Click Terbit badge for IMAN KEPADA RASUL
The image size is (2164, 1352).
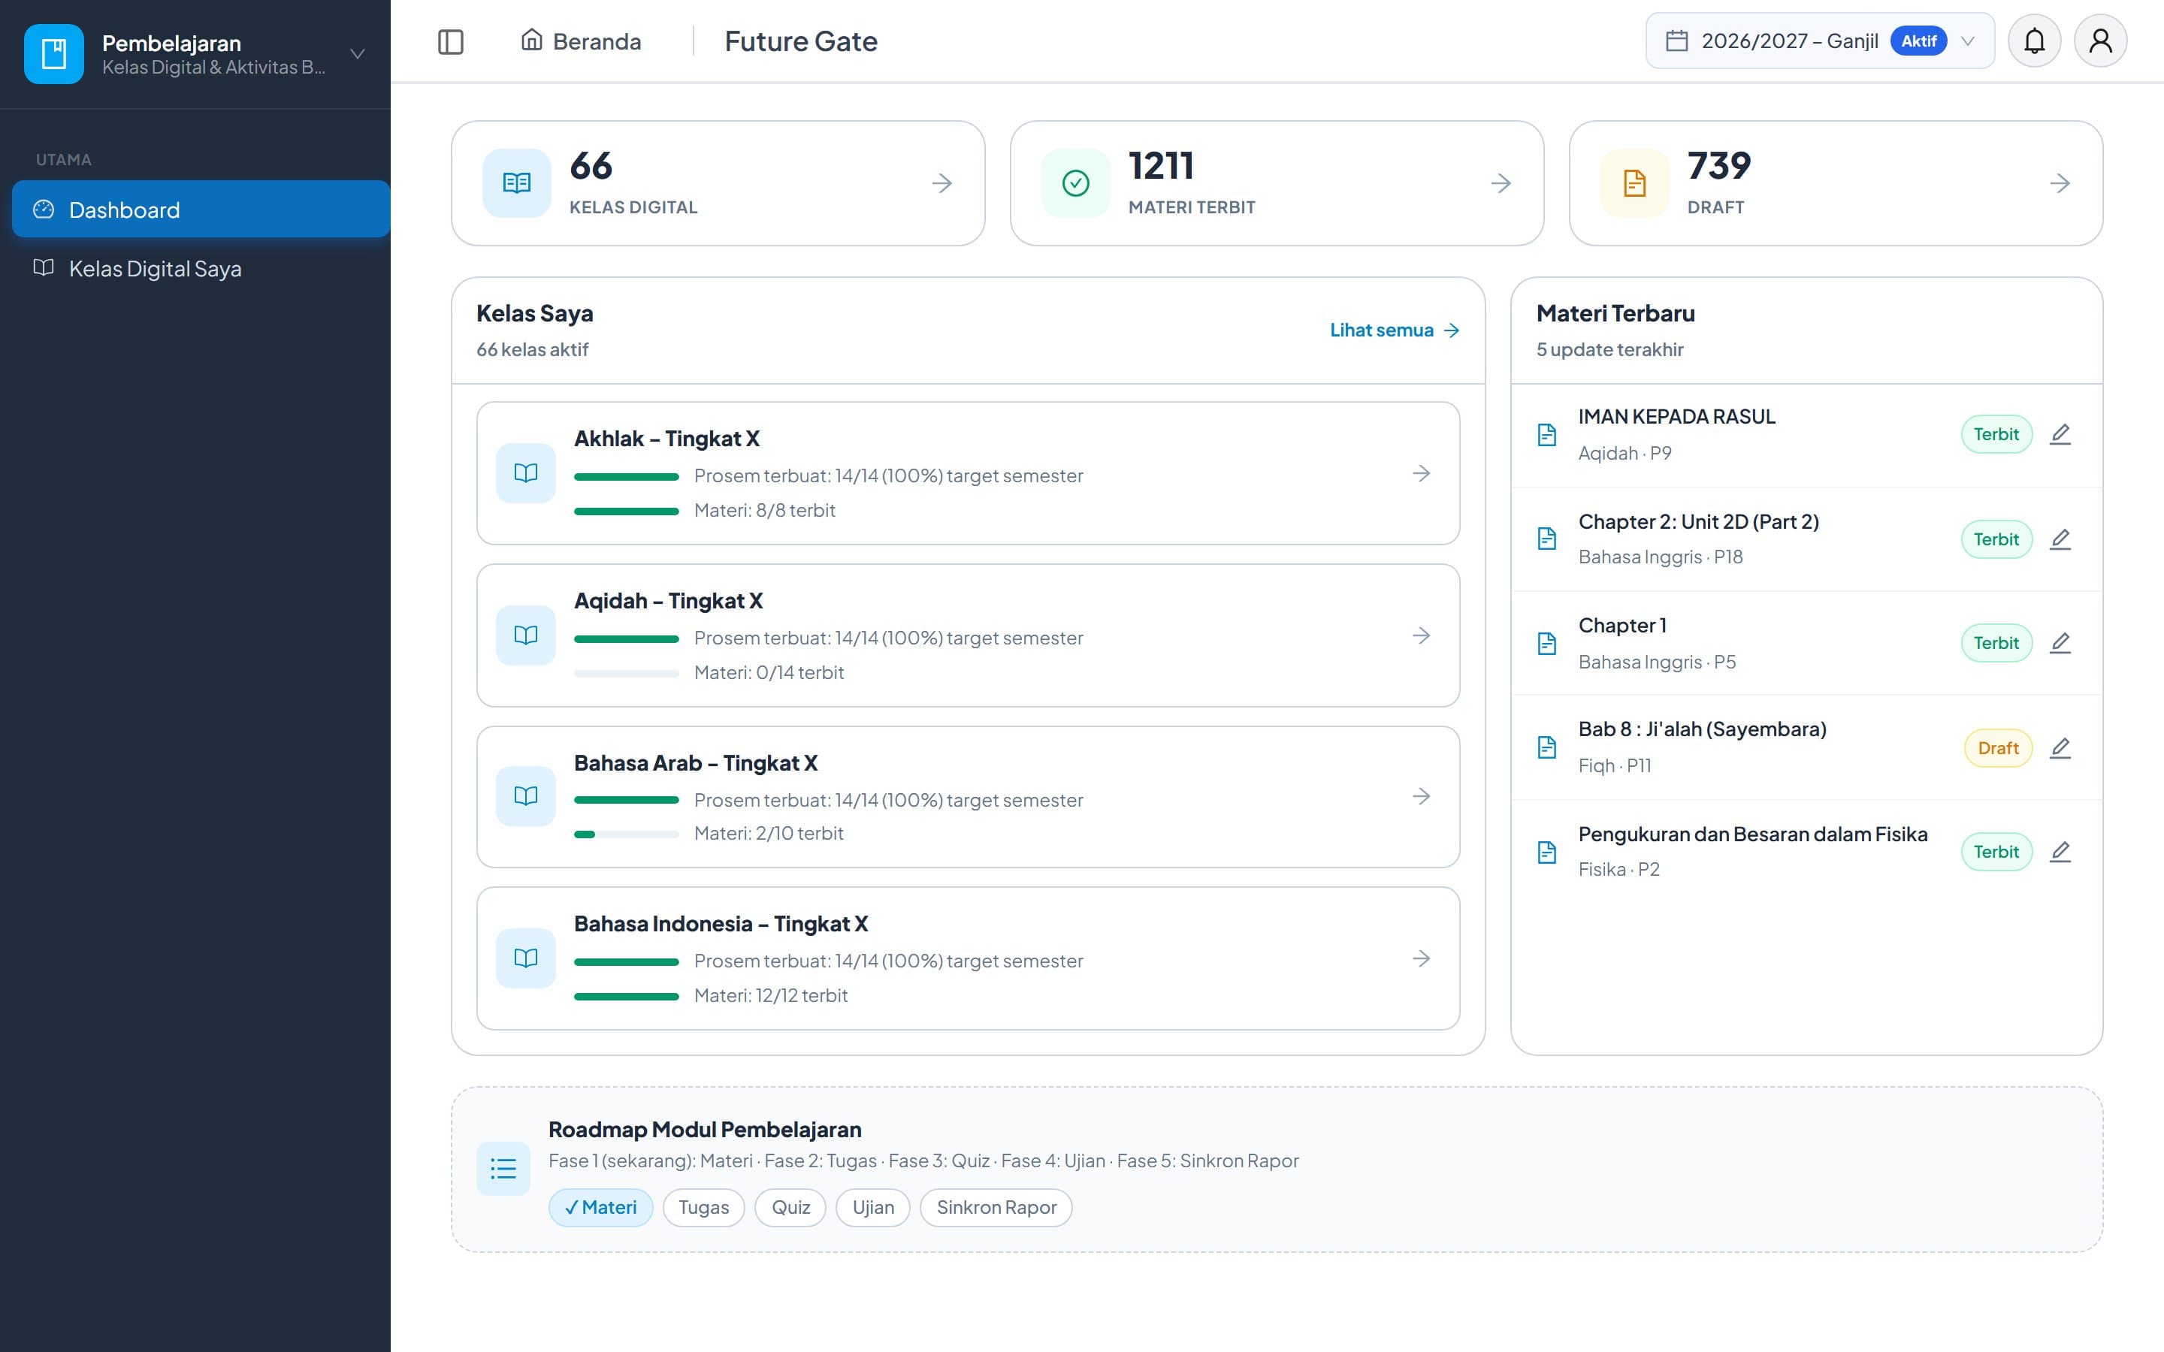(x=1996, y=433)
